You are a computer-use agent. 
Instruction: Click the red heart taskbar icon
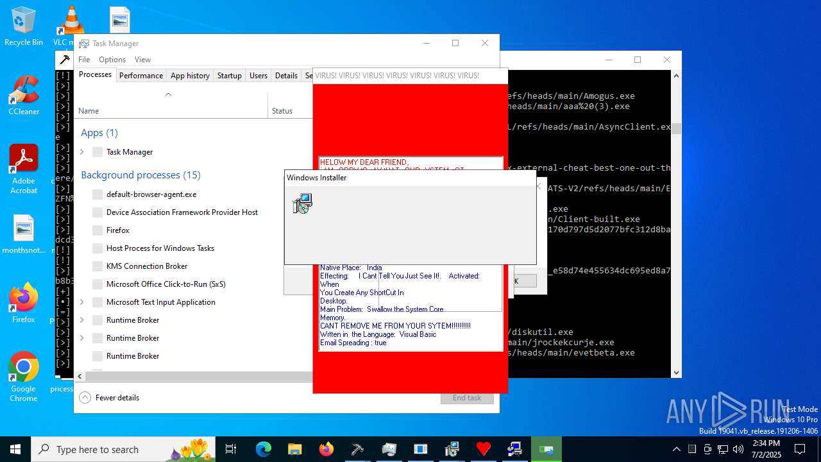483,449
